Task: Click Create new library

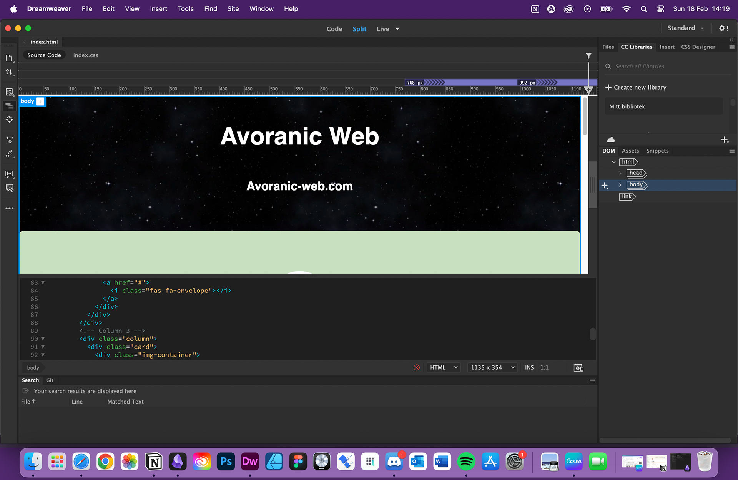Action: pyautogui.click(x=636, y=87)
